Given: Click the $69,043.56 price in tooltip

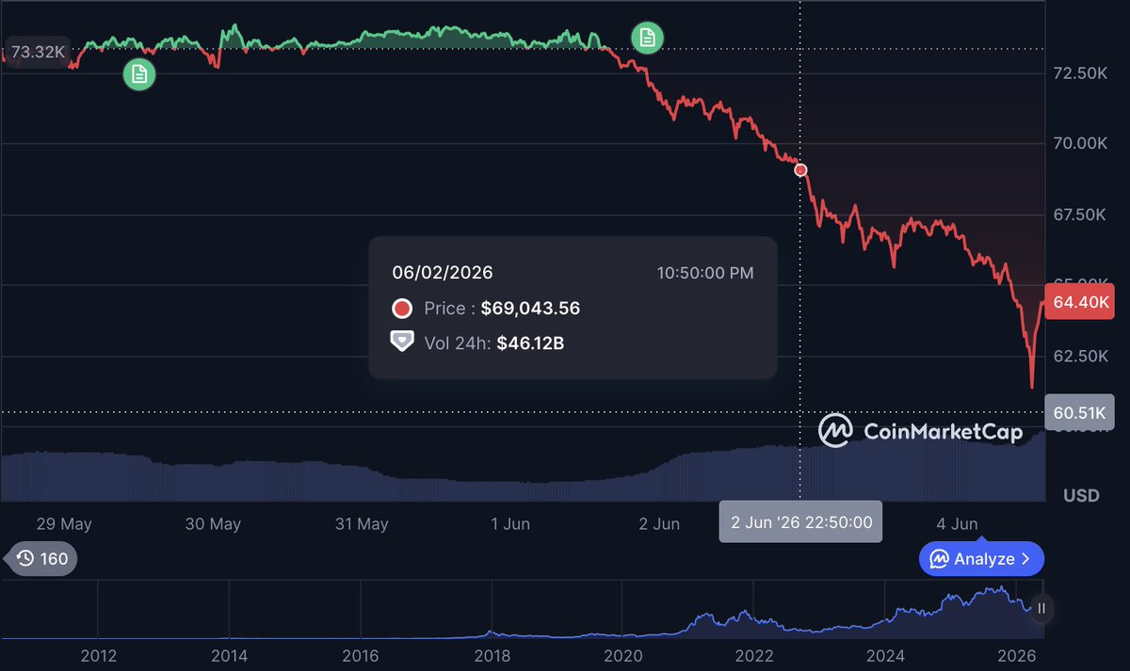Looking at the screenshot, I should (530, 308).
